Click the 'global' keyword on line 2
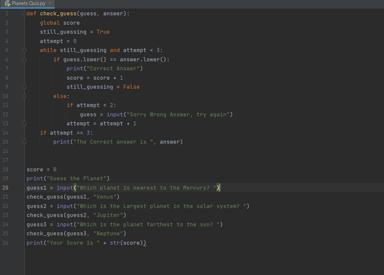Viewport: 384px width, 275px height. pyautogui.click(x=50, y=23)
